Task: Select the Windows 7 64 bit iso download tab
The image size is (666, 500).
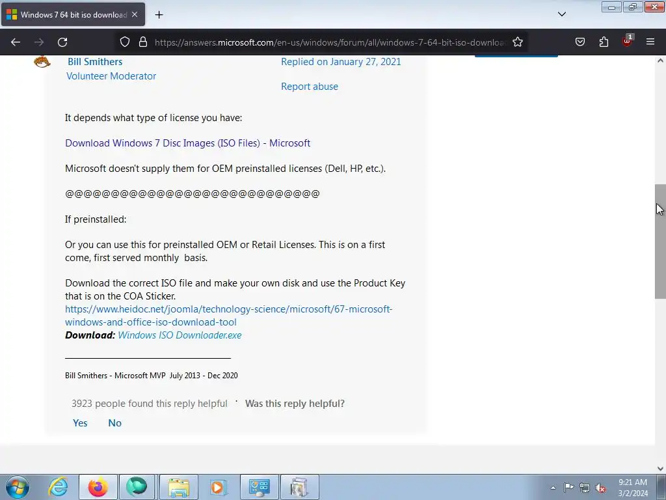Action: (x=73, y=14)
